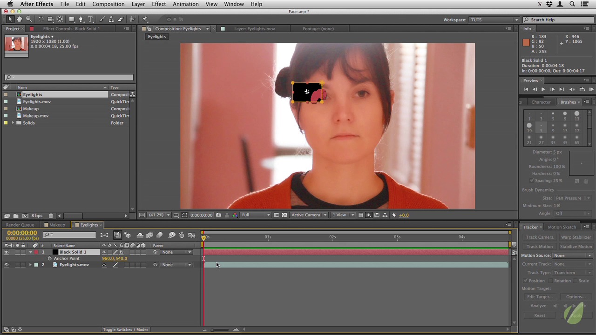Screen dimensions: 596x335
Task: Take a snapshot with the camera icon
Action: [x=218, y=215]
